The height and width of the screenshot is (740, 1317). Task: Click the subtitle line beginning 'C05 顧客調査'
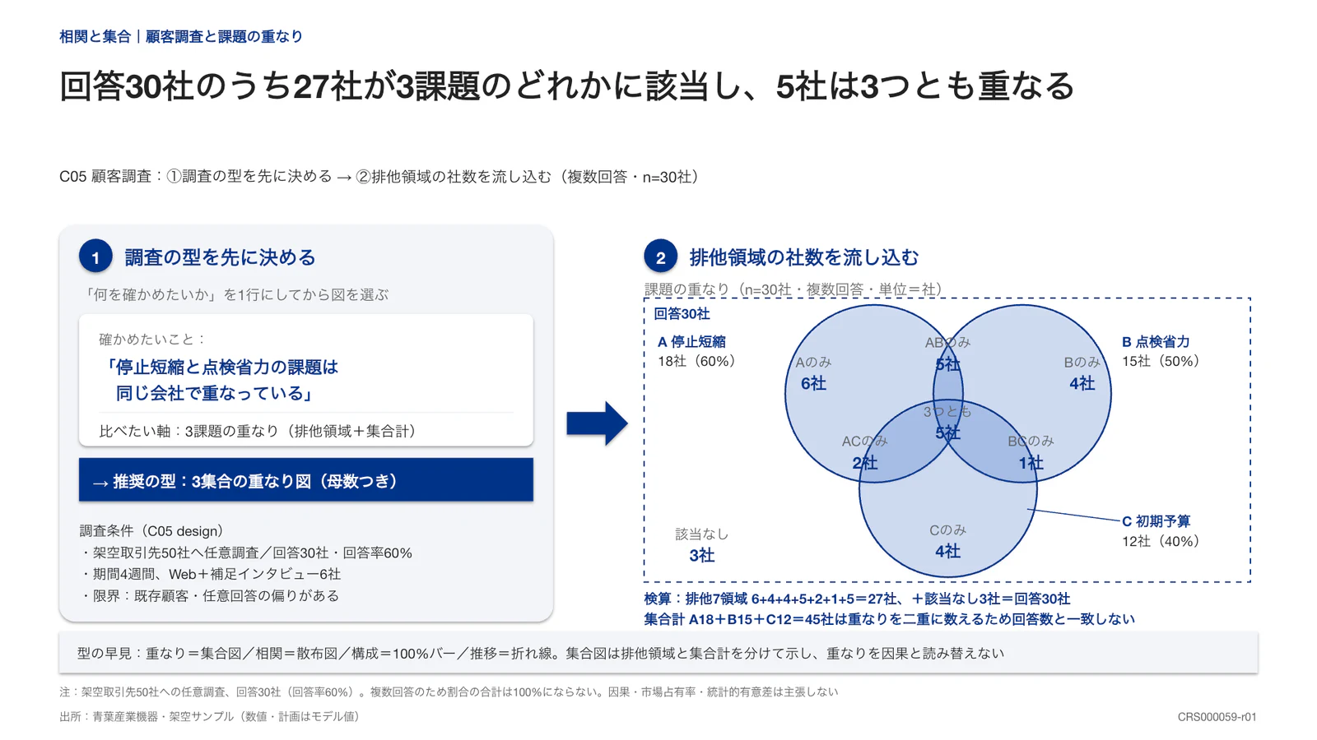(x=379, y=177)
